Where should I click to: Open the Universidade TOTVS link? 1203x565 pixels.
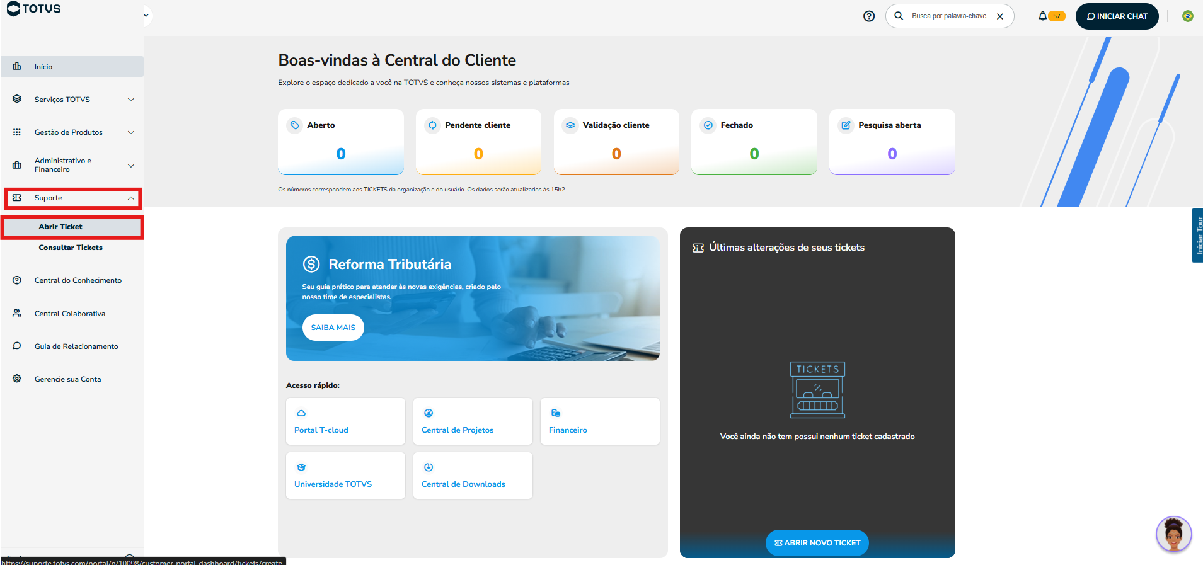point(345,476)
